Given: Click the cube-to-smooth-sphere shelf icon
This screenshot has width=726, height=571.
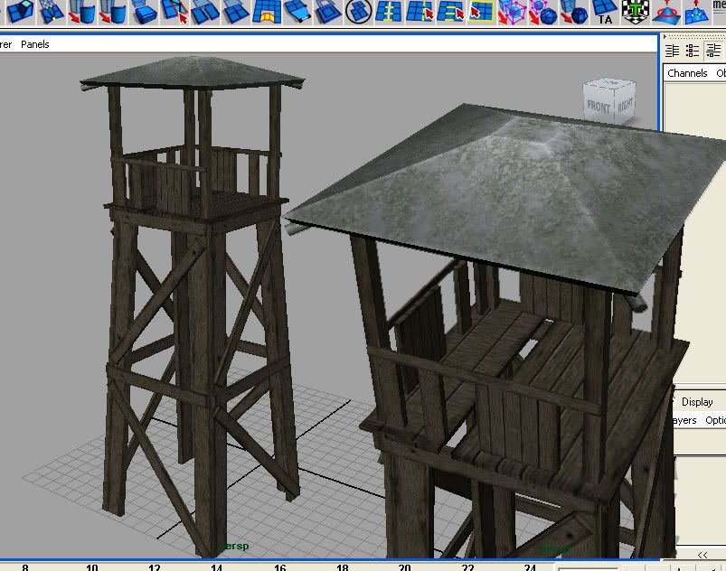Looking at the screenshot, I should tap(574, 12).
